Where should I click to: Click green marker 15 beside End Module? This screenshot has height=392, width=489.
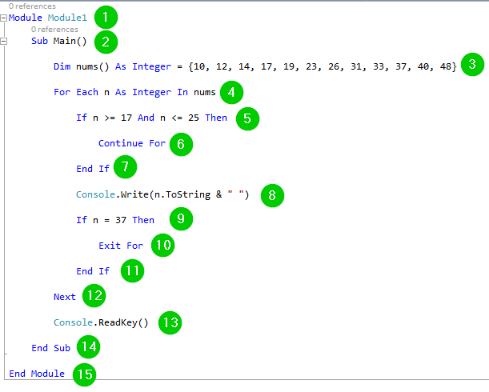click(x=83, y=374)
